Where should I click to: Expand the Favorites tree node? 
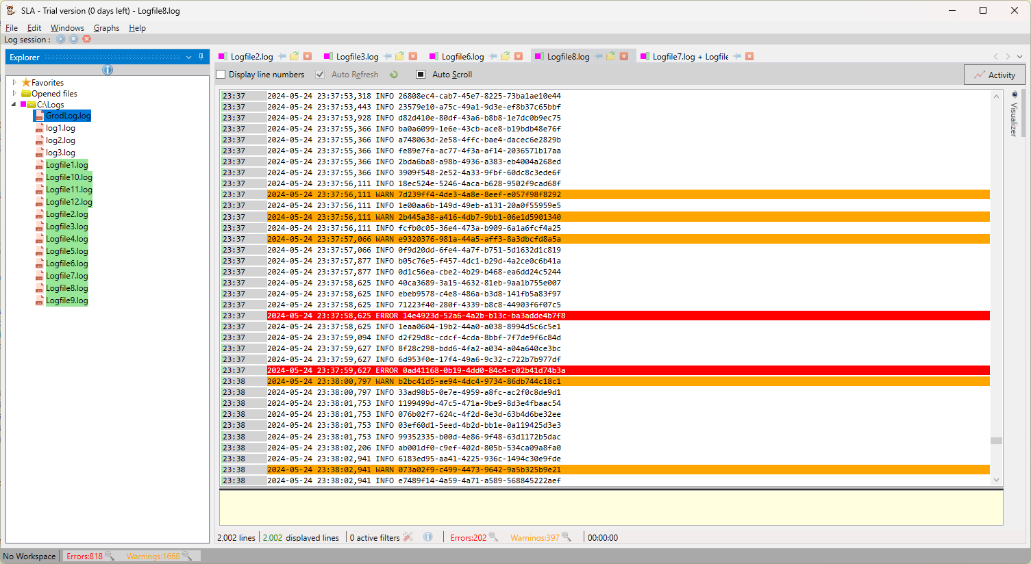(14, 82)
